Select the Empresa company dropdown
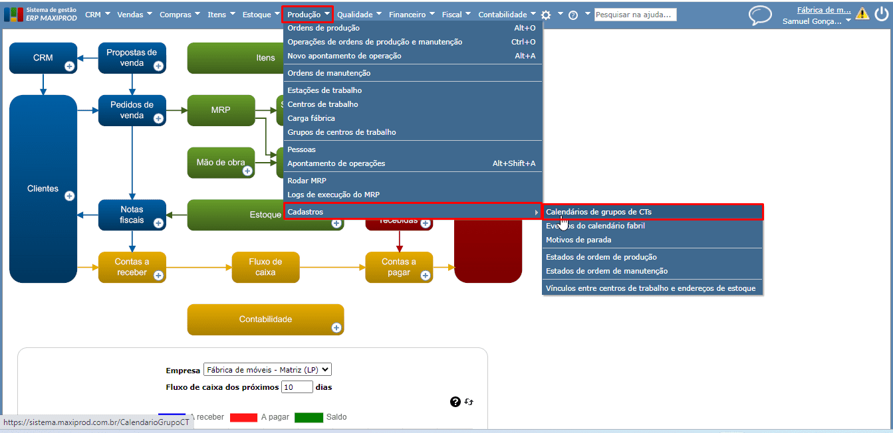This screenshot has height=433, width=893. (267, 370)
